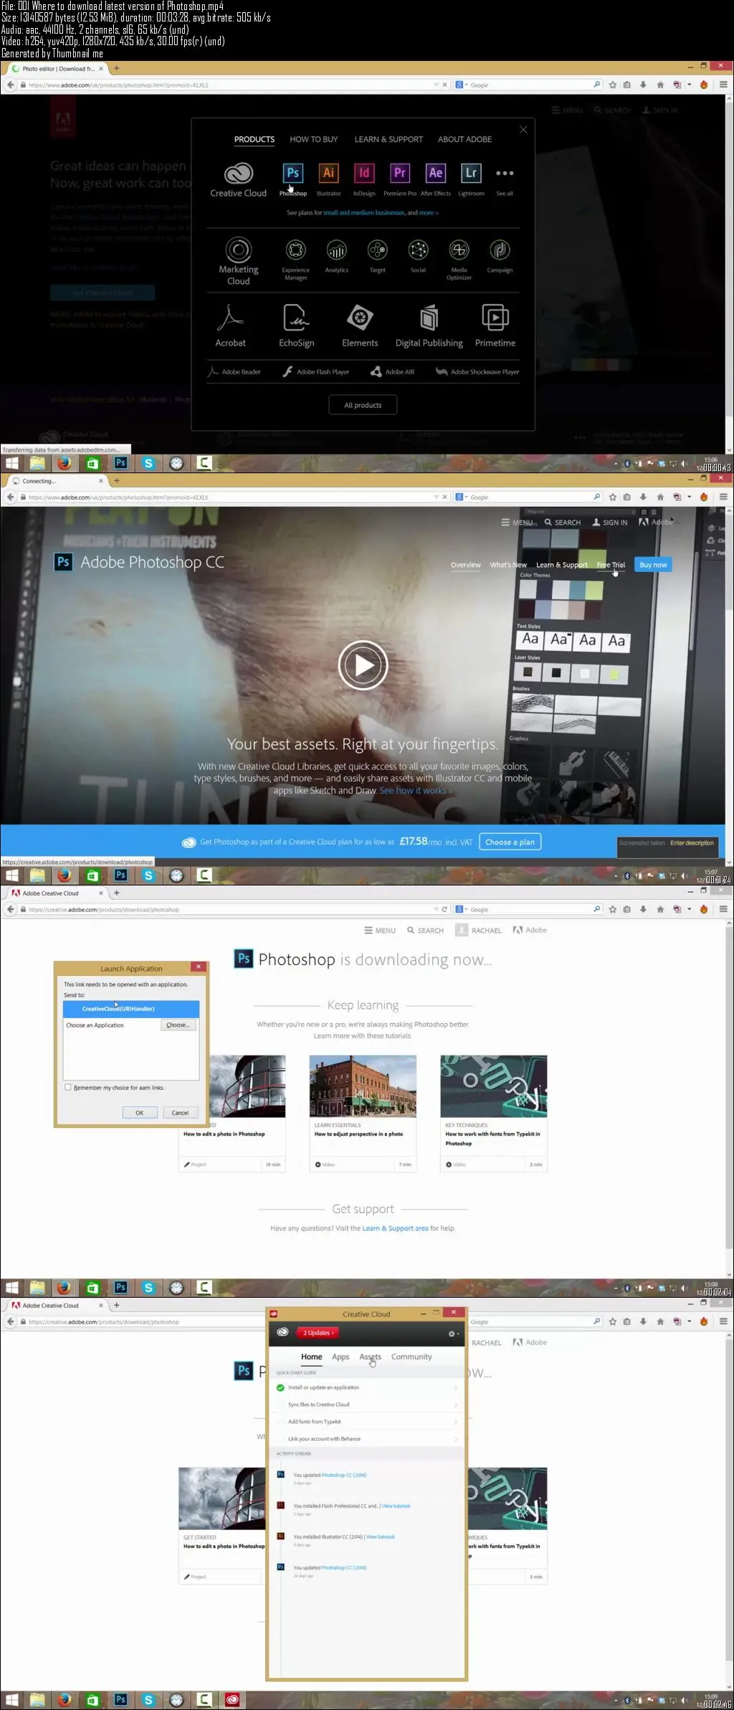Expand the Install or update an application chevron
Viewport: 734px width, 1710px height.
[x=456, y=1387]
